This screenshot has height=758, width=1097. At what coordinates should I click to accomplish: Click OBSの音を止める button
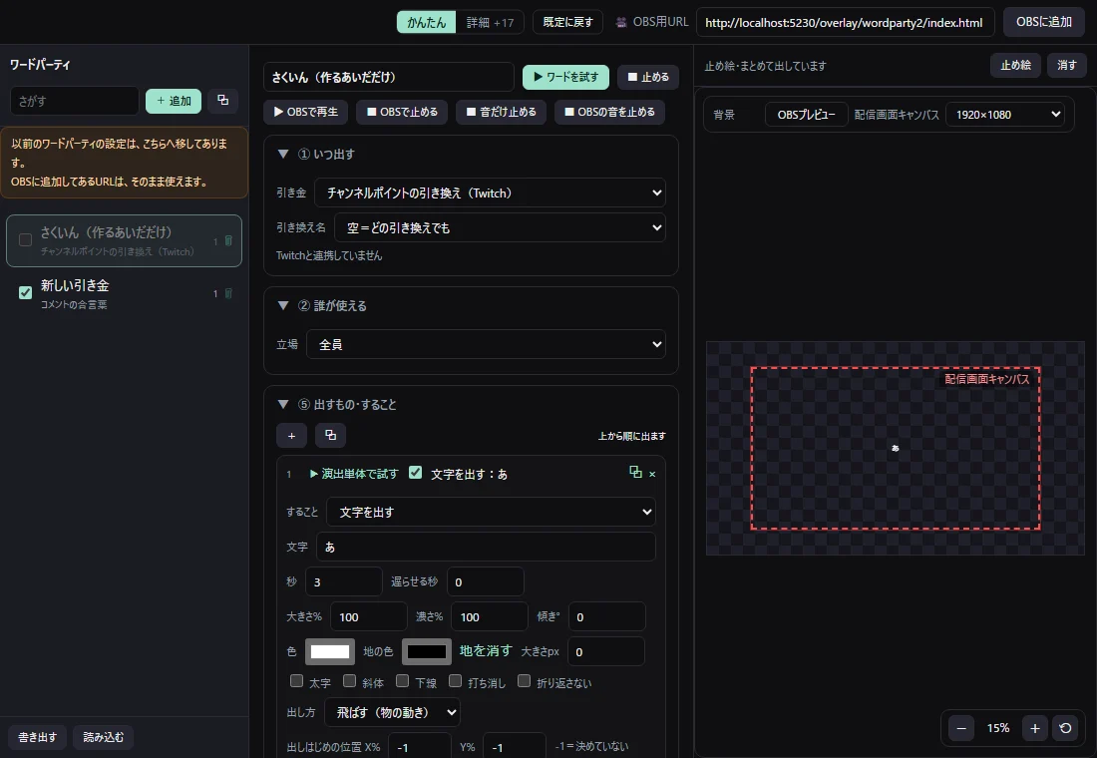tap(609, 112)
